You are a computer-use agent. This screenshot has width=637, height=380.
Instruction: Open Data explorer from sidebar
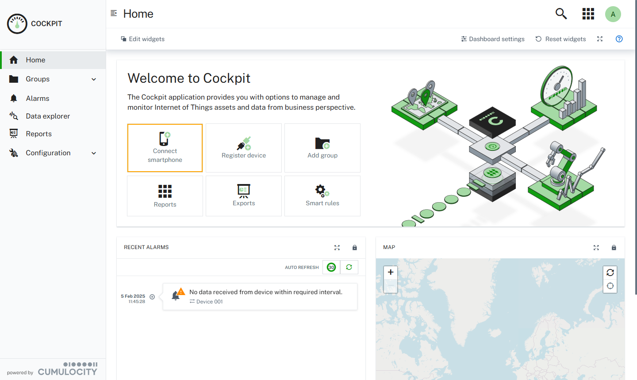pos(48,116)
